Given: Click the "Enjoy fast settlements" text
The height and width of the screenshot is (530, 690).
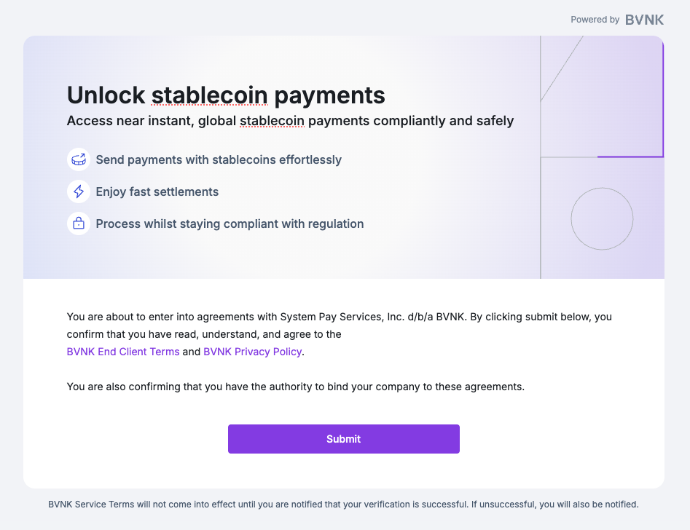Looking at the screenshot, I should [157, 192].
